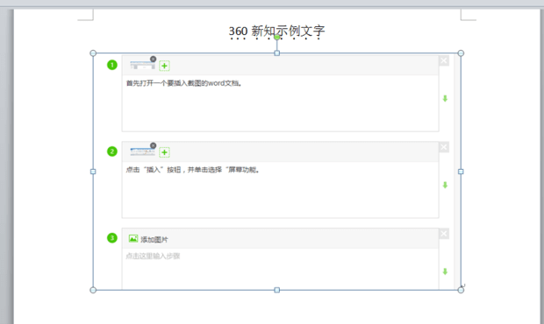Click the 360 新知示例文字 heading
This screenshot has width=544, height=324.
277,32
